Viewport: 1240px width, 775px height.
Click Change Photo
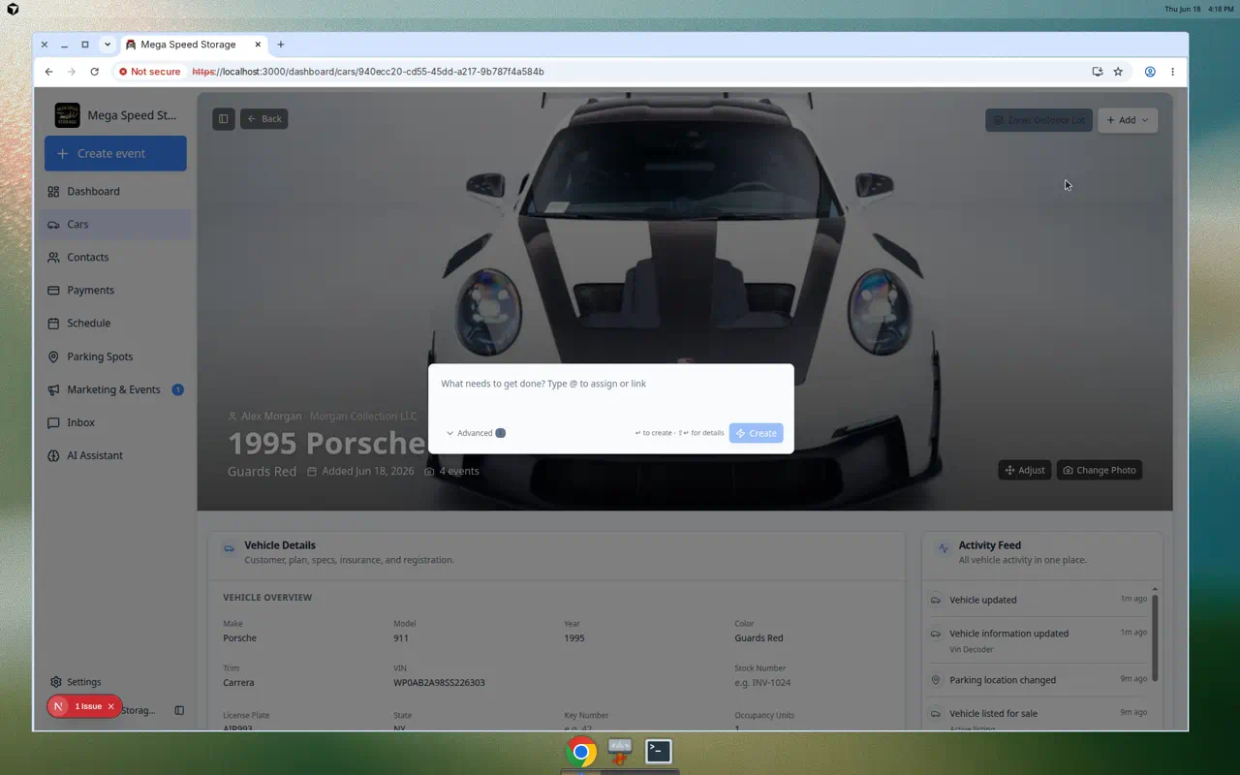1100,470
